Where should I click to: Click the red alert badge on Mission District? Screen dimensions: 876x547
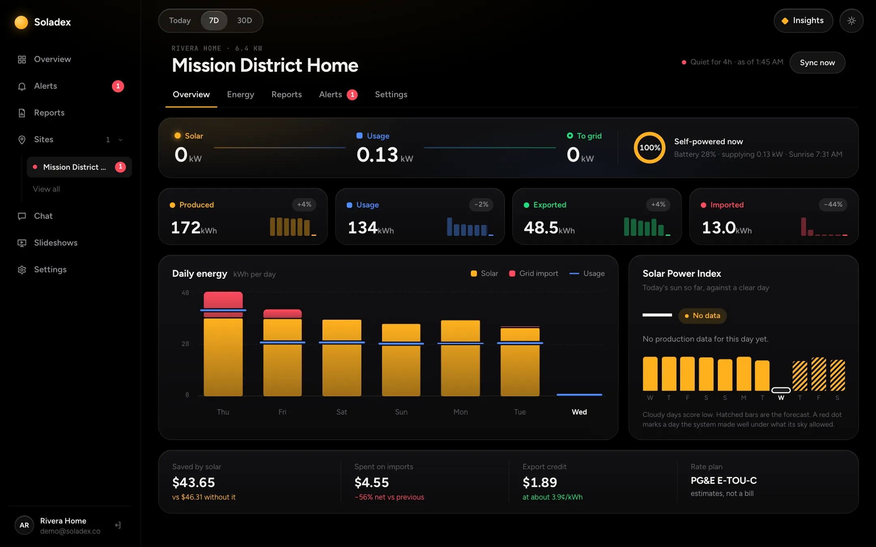click(x=120, y=167)
